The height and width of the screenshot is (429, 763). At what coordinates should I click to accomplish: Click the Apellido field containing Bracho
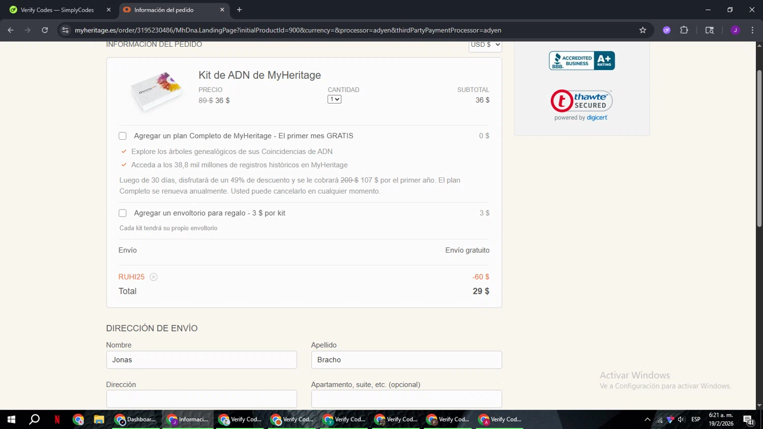point(406,360)
